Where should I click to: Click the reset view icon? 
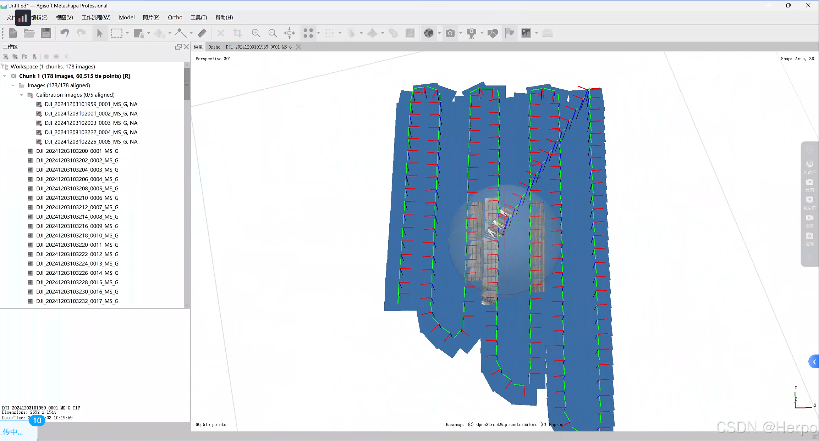[x=289, y=33]
